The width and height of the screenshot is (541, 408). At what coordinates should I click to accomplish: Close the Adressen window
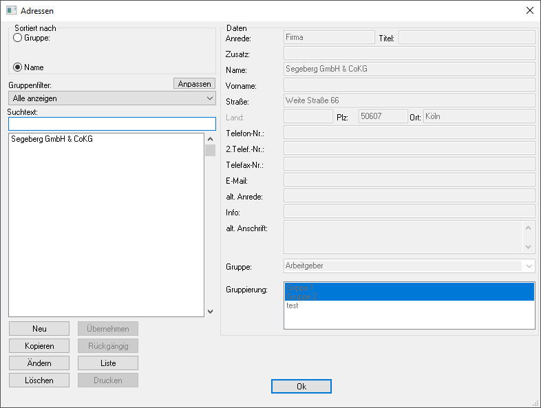tap(530, 10)
